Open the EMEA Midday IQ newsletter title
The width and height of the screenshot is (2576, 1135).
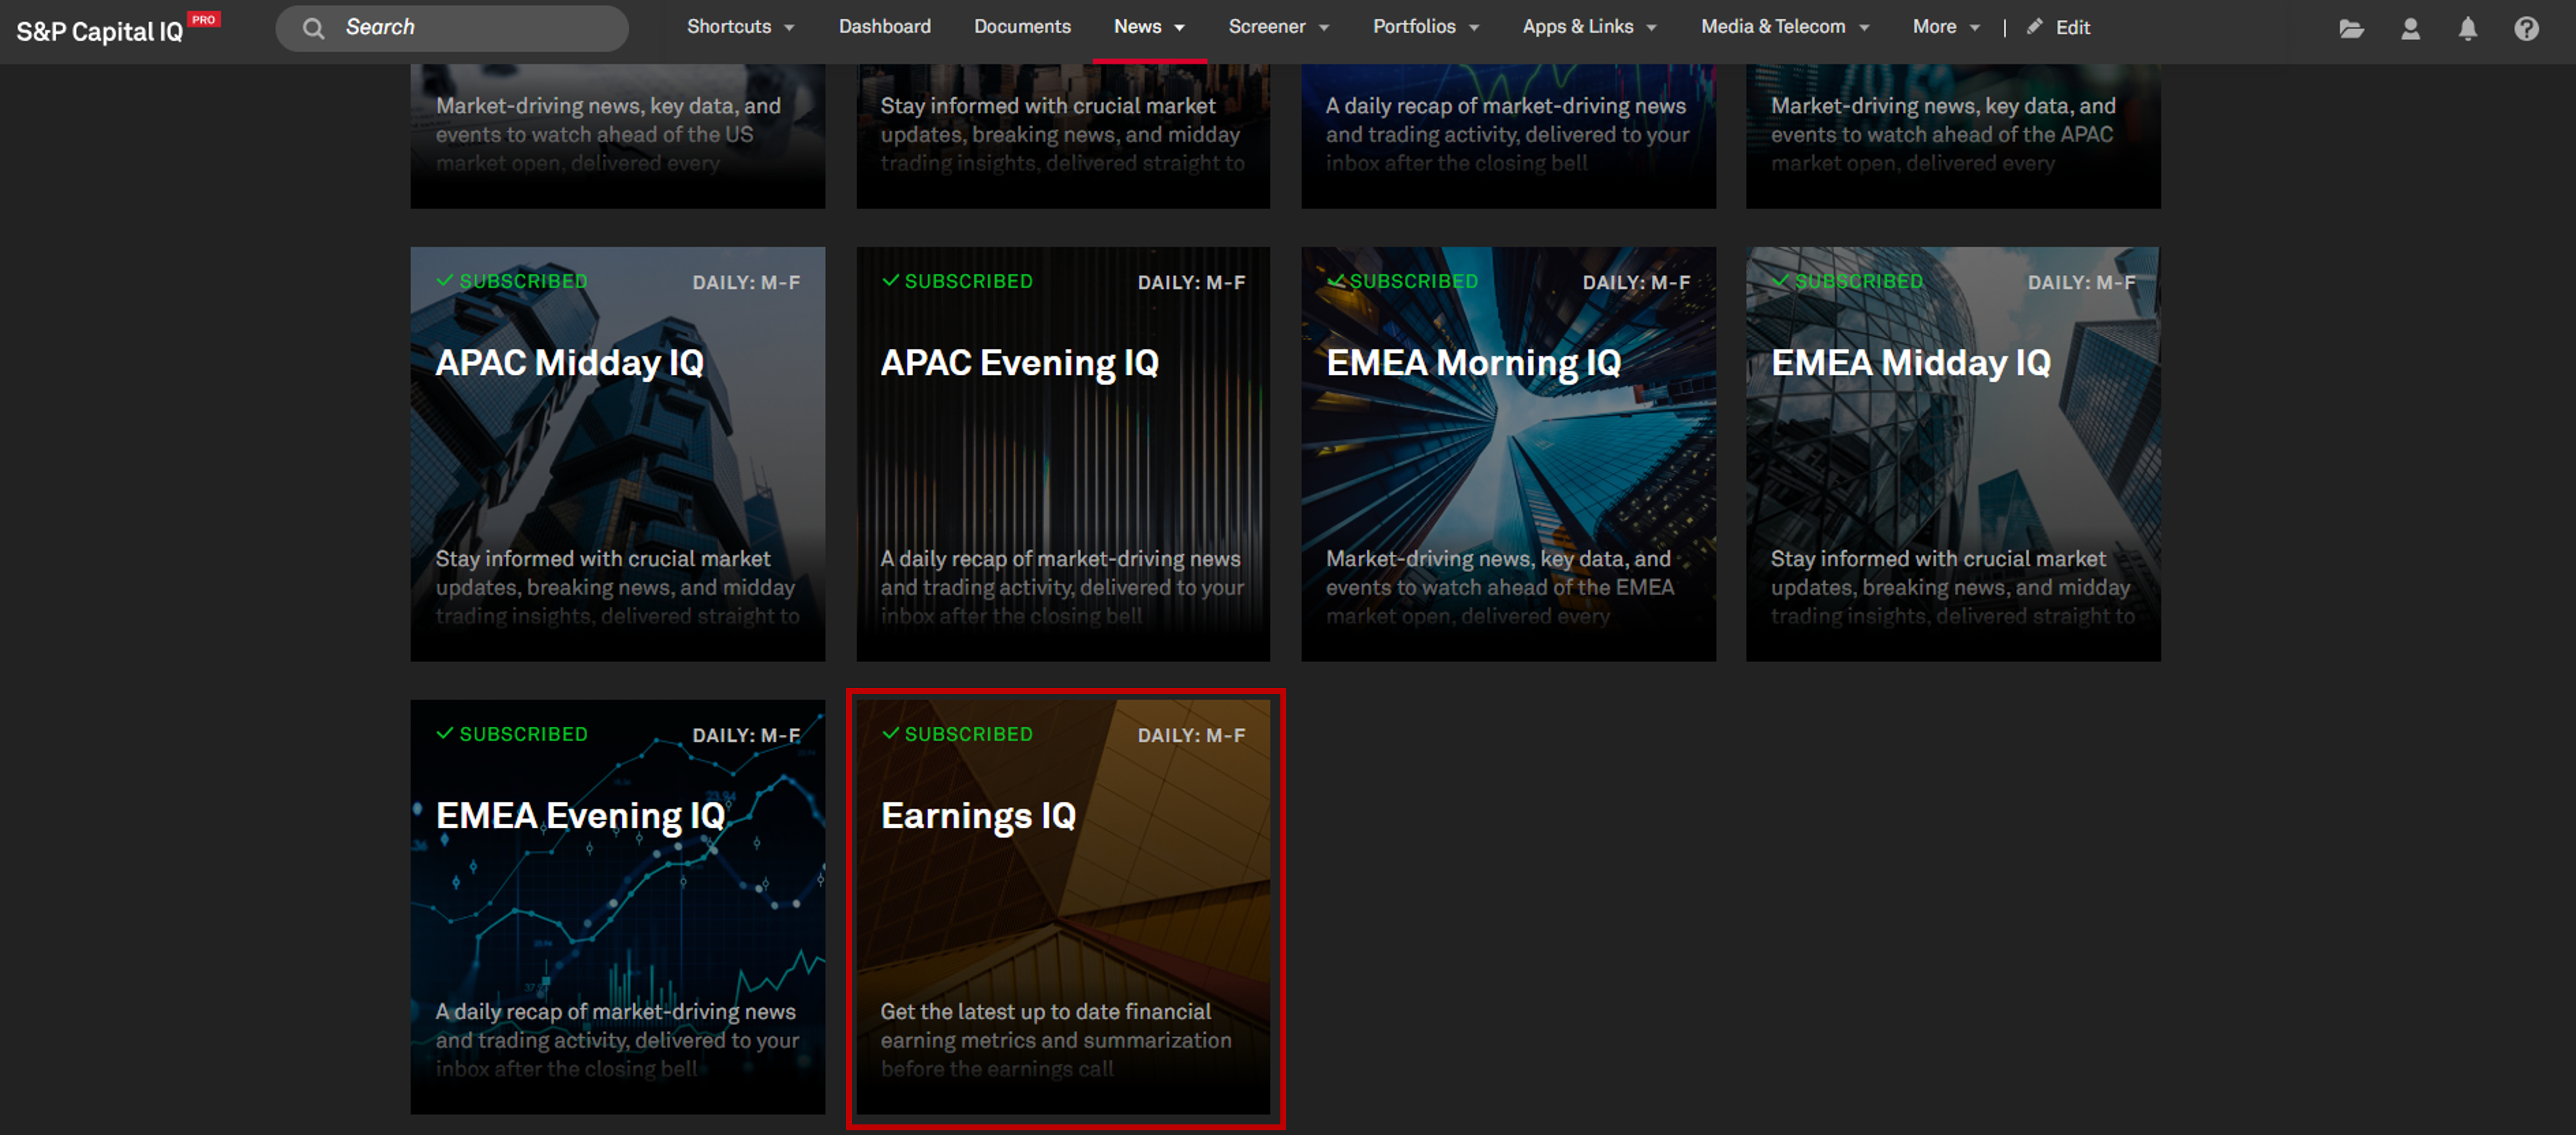pos(1910,363)
